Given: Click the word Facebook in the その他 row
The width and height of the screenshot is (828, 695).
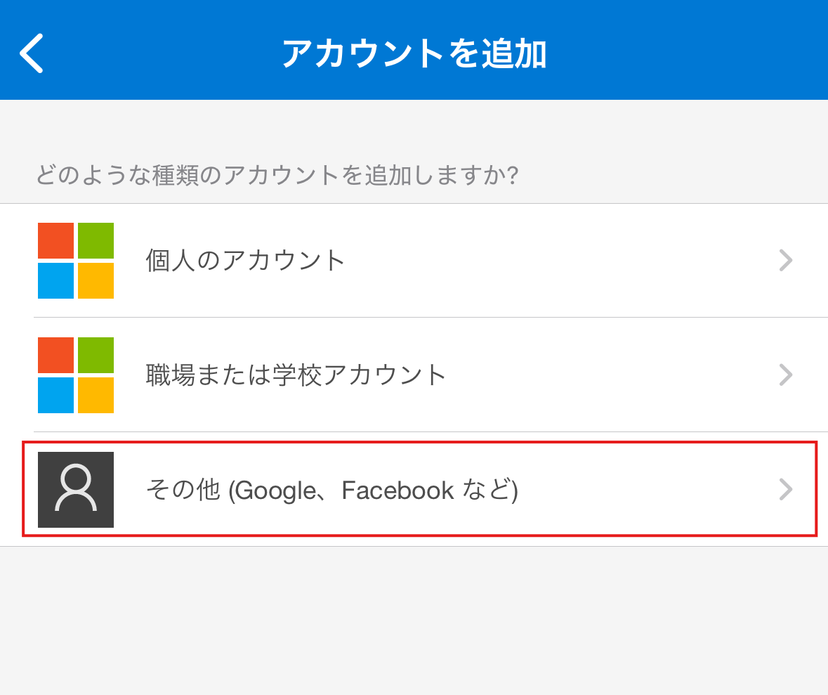Looking at the screenshot, I should coord(397,490).
